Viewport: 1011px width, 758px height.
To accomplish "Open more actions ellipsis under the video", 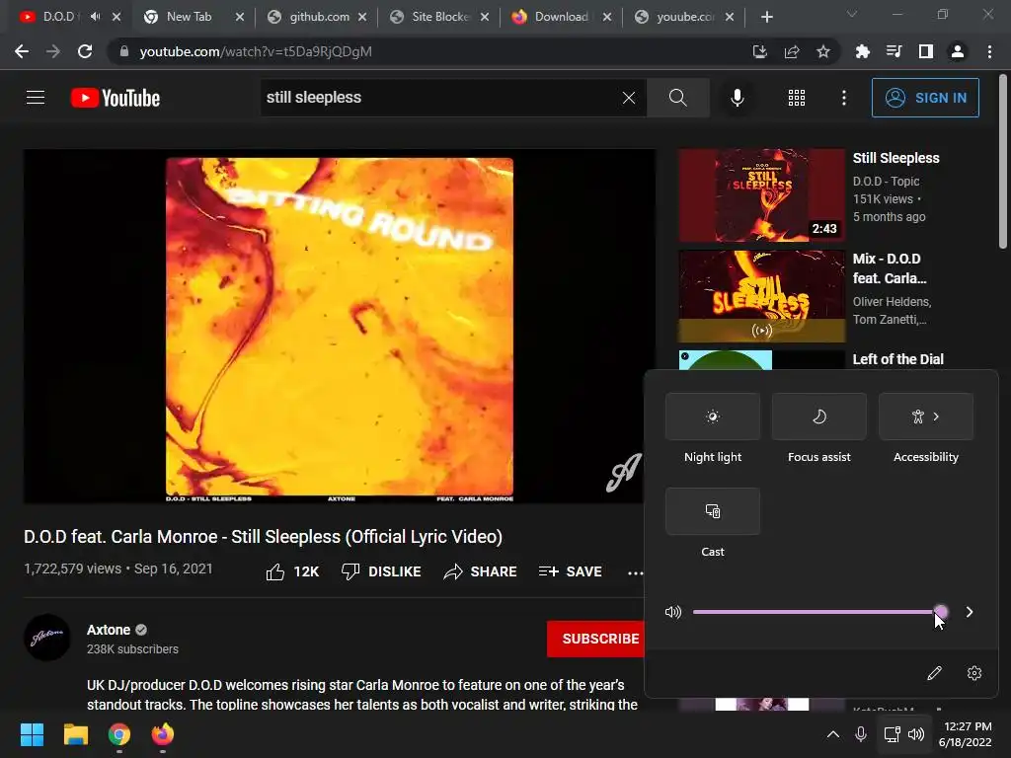I will click(x=635, y=572).
